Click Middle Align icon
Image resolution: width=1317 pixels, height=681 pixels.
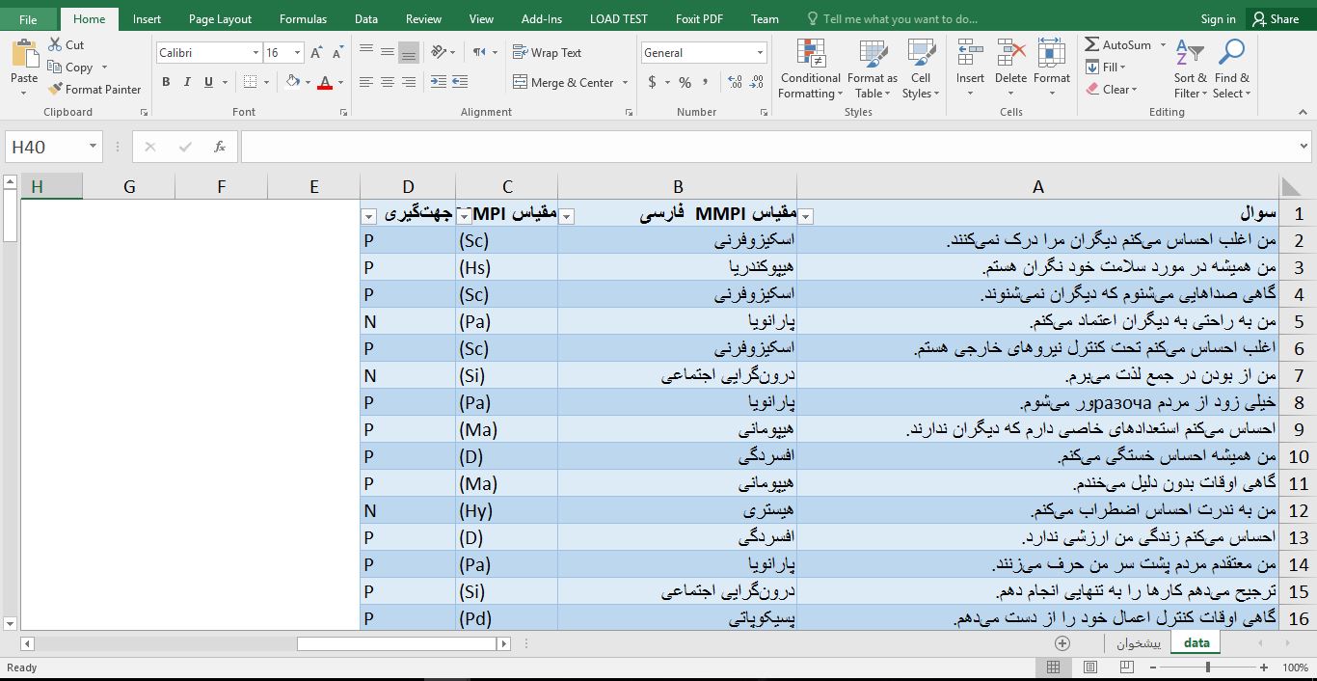(x=388, y=52)
